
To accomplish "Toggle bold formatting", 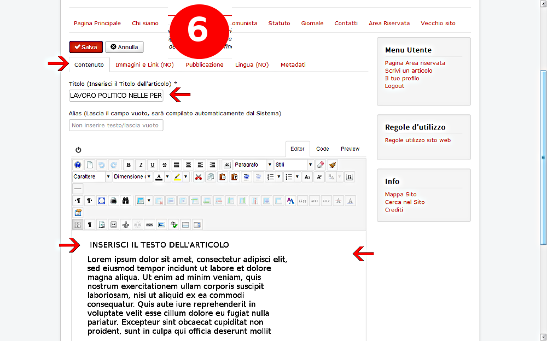I will coord(129,164).
